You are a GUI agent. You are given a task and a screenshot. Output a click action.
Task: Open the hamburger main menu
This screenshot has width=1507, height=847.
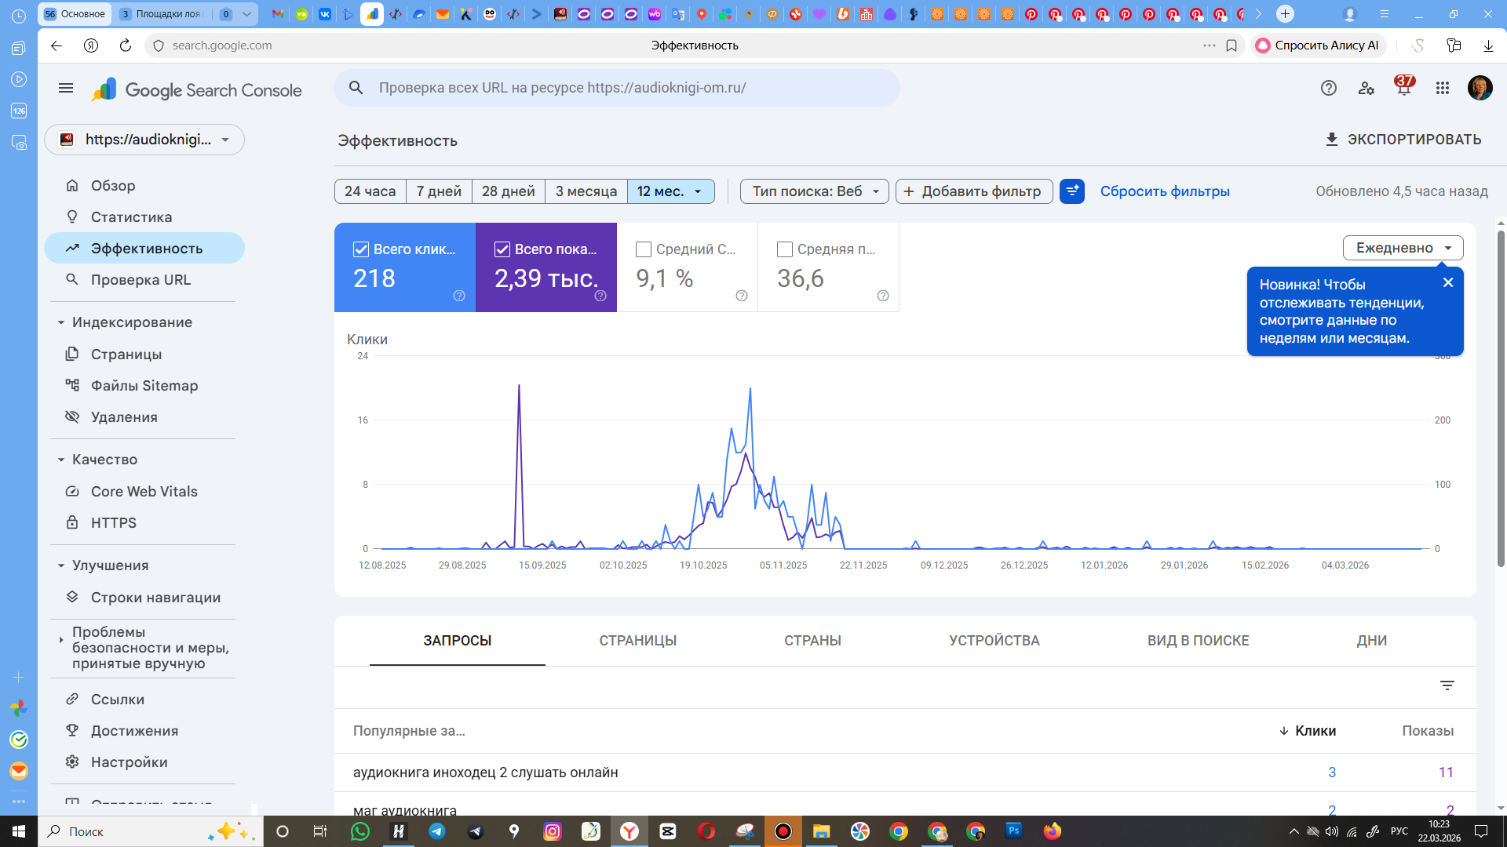point(66,88)
